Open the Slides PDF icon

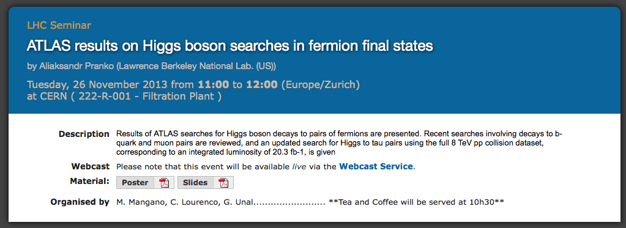[223, 183]
